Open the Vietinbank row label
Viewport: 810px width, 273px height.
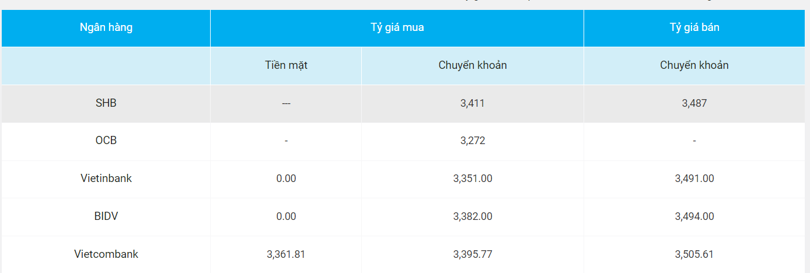tap(106, 178)
